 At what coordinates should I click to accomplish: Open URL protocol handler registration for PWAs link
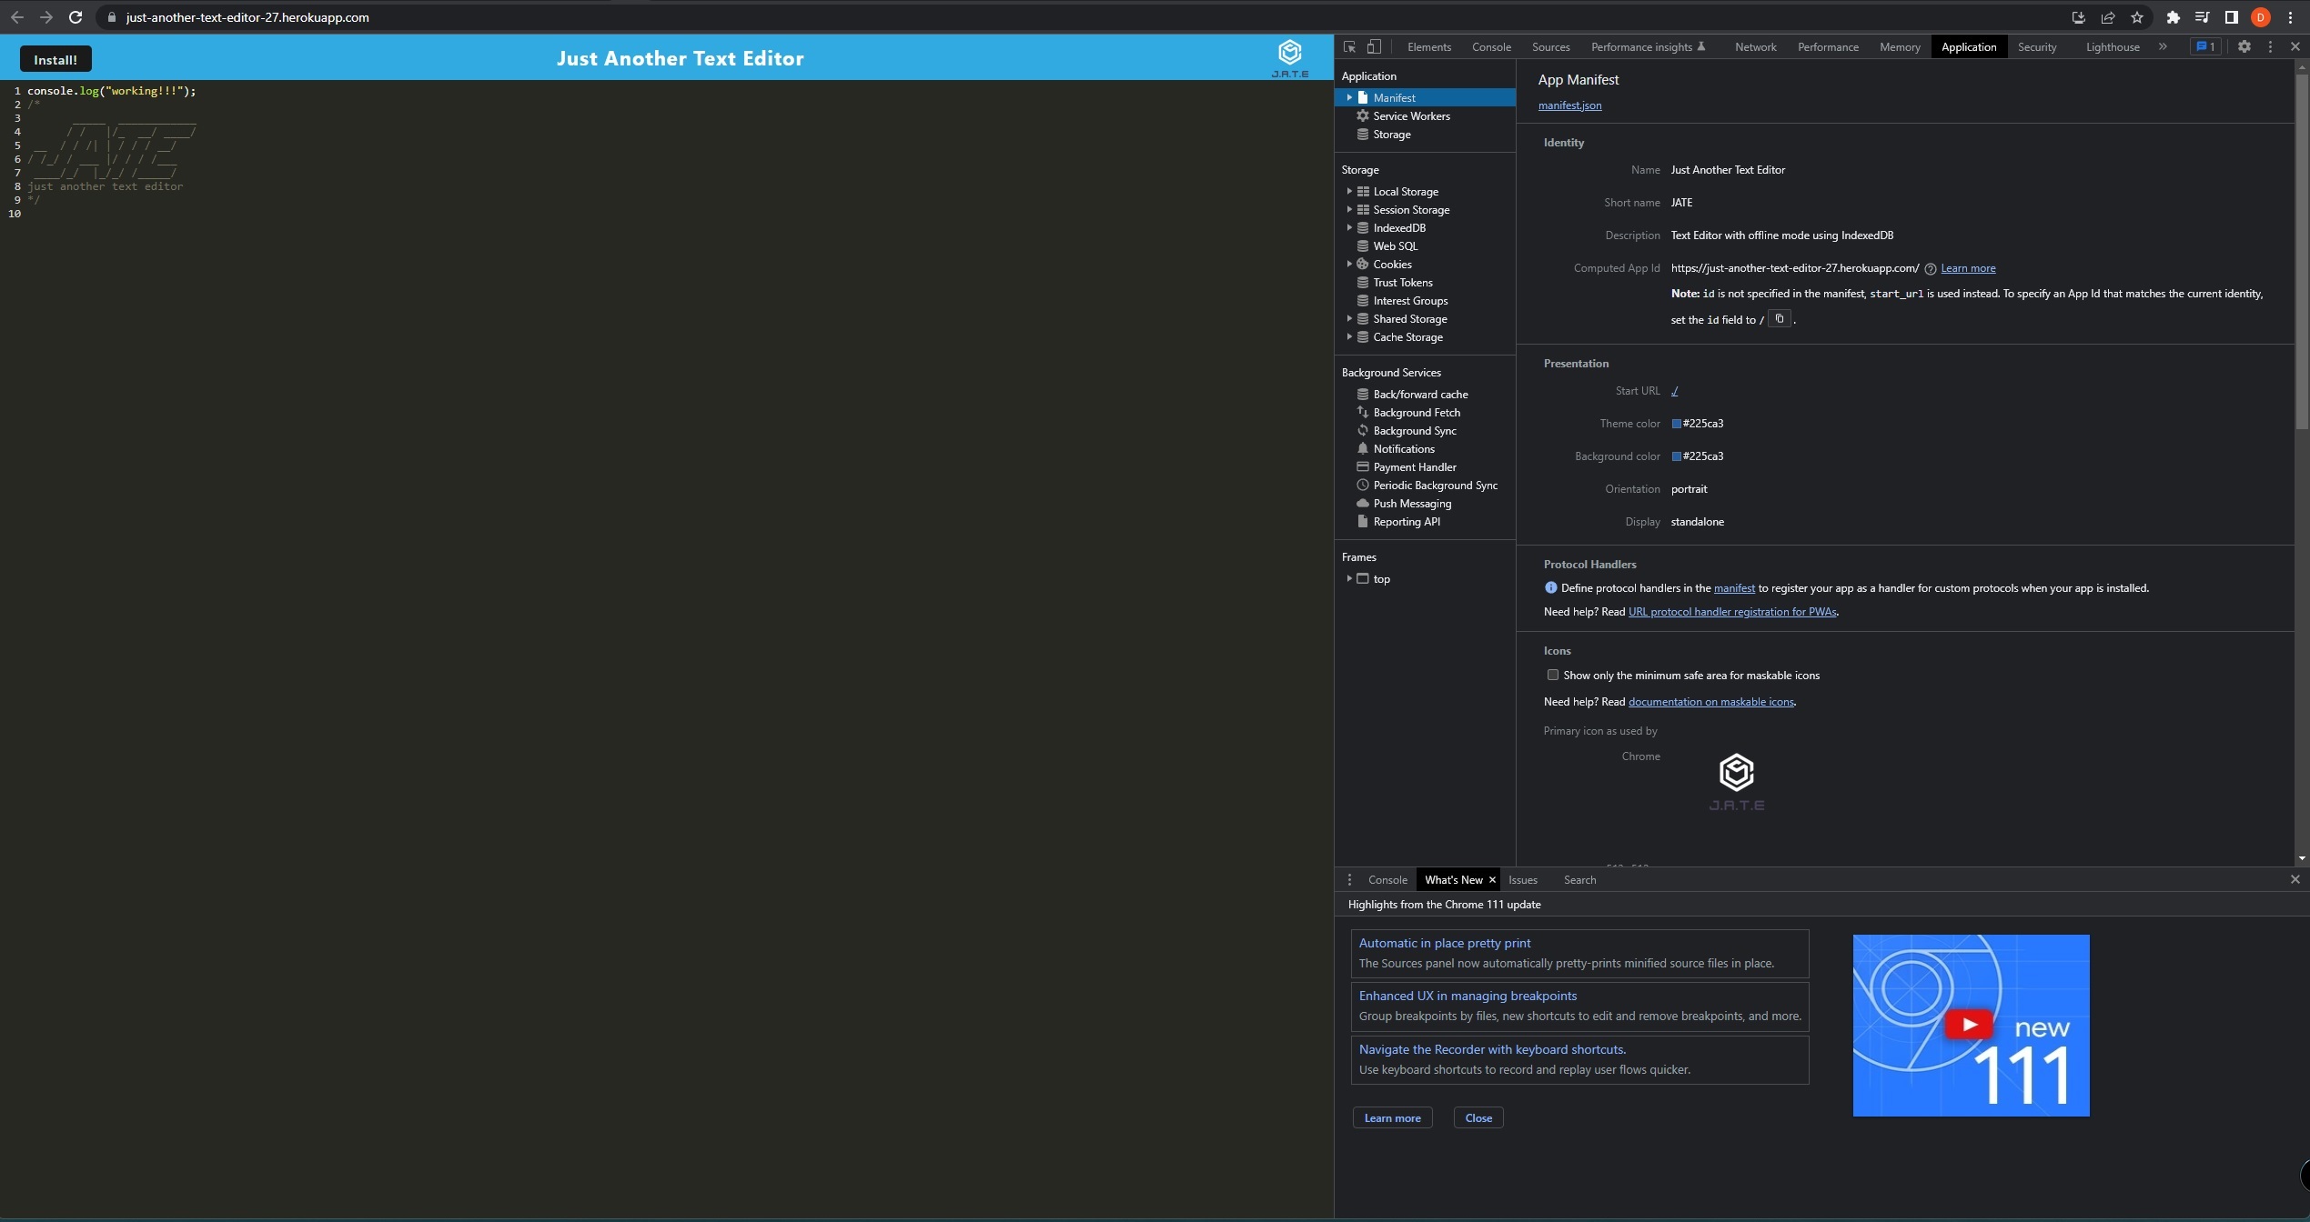pos(1731,612)
